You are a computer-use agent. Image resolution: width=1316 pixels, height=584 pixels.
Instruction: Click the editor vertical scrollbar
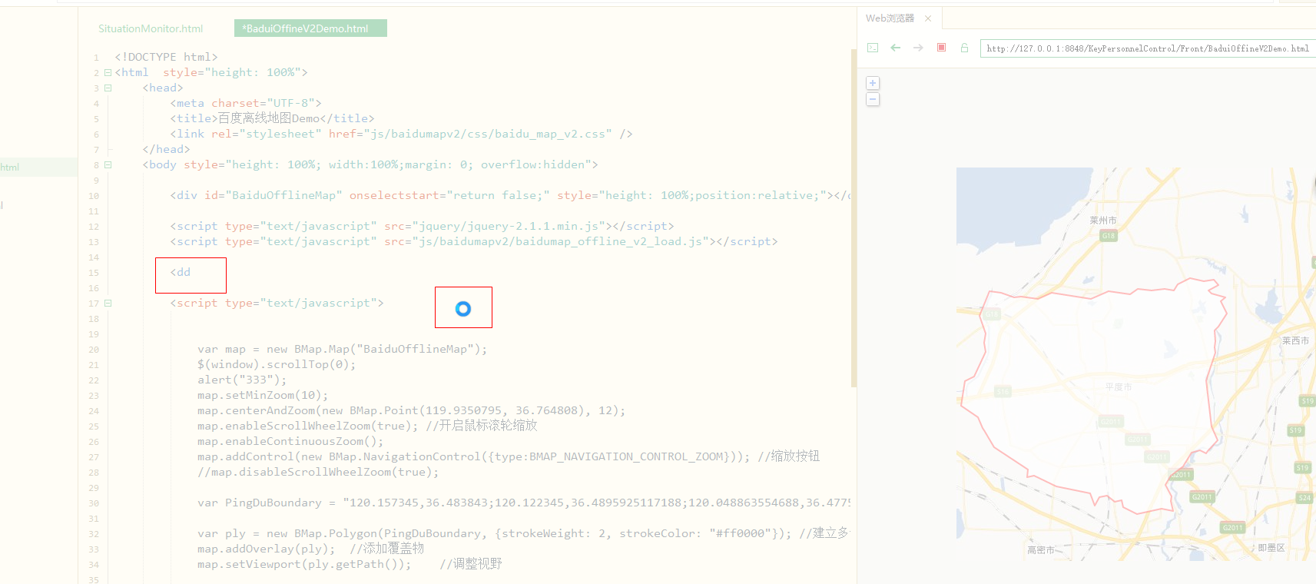point(853,215)
